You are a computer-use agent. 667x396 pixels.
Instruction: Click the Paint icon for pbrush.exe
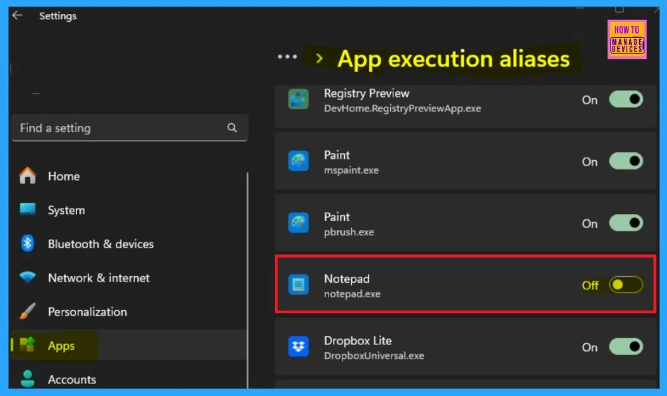tap(298, 223)
